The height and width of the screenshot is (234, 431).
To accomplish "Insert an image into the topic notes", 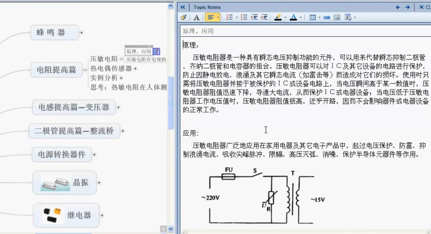I will (x=337, y=18).
